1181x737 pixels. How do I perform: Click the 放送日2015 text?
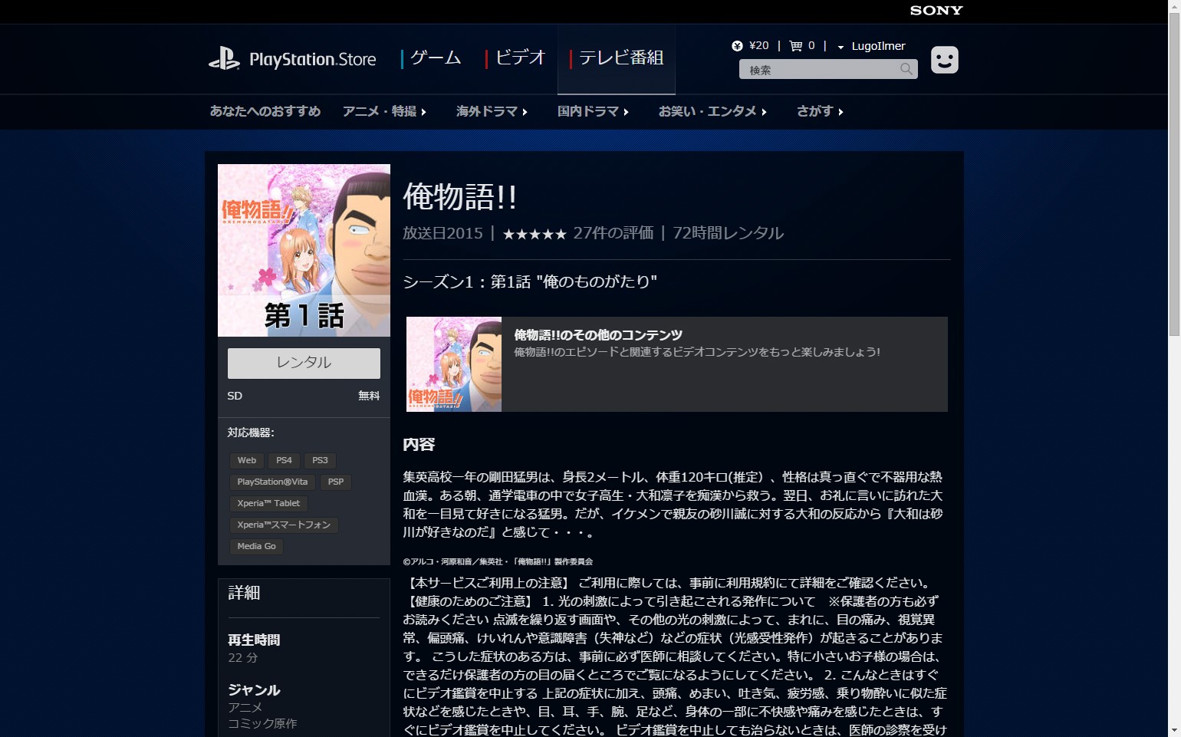(x=443, y=233)
